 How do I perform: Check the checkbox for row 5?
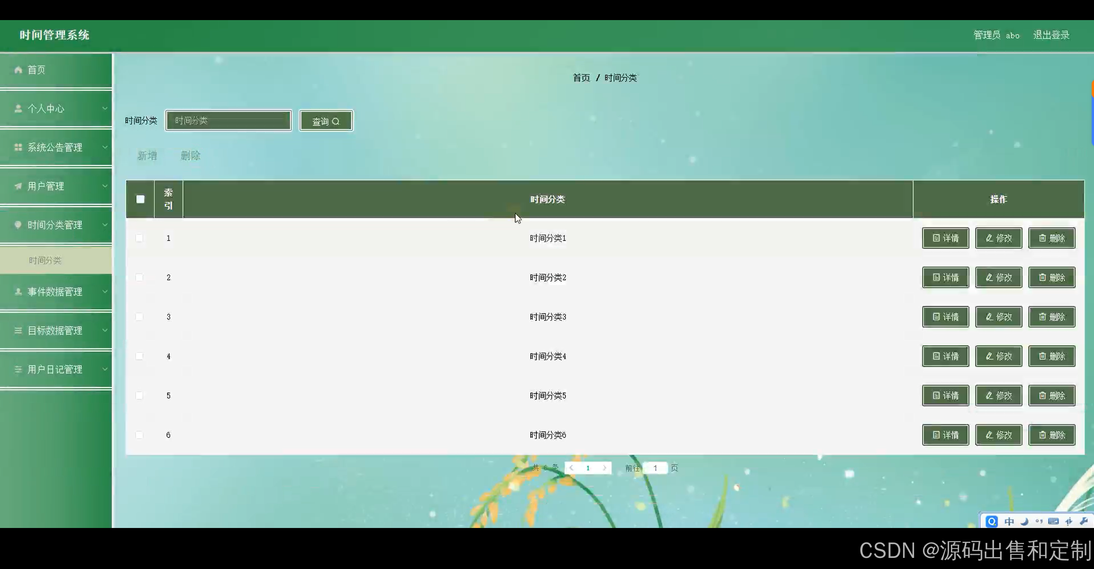click(x=139, y=396)
